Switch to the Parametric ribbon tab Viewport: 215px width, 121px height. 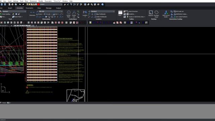[29, 8]
